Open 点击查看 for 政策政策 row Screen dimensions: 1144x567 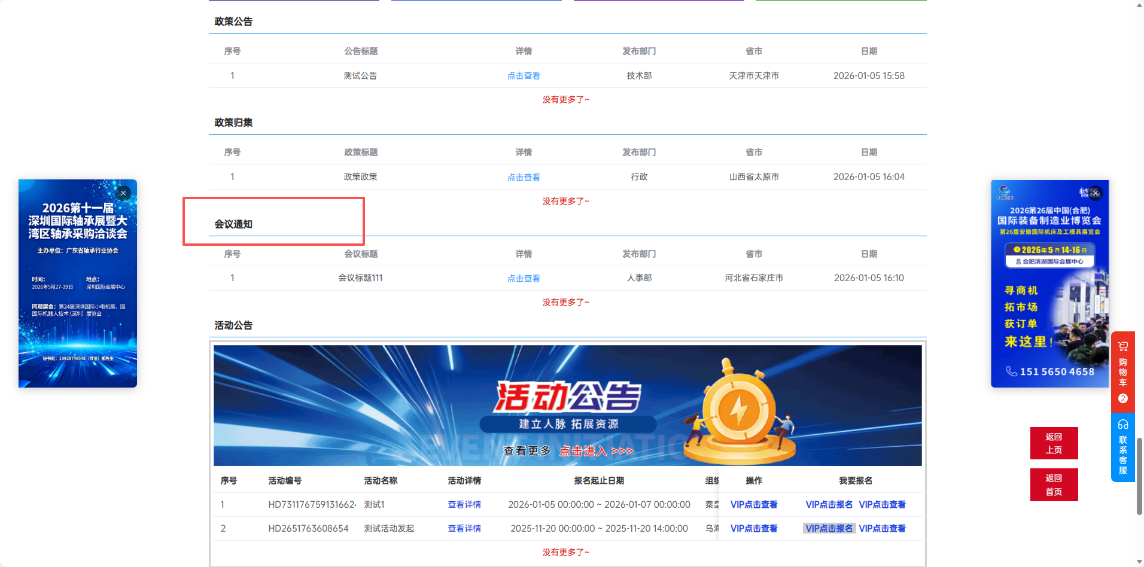tap(524, 177)
